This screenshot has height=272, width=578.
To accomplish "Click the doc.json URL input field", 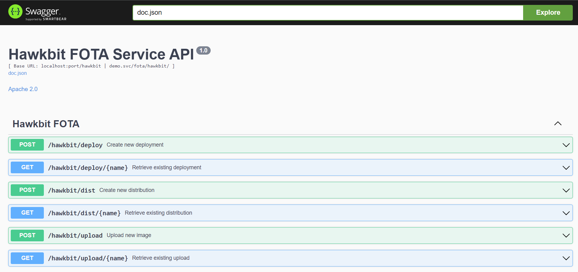I will pos(328,13).
